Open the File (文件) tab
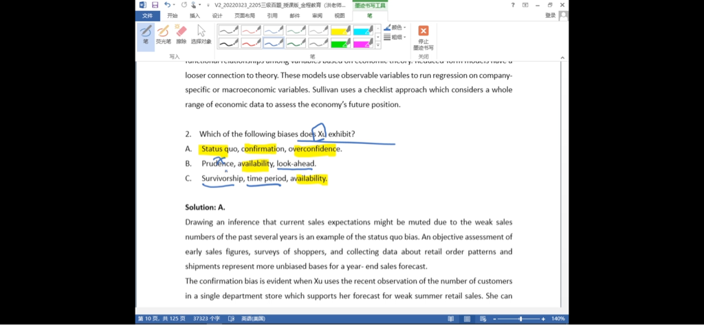The height and width of the screenshot is (325, 704). (x=148, y=16)
